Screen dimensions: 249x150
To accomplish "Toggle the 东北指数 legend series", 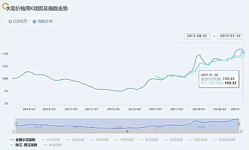I will (149, 140).
